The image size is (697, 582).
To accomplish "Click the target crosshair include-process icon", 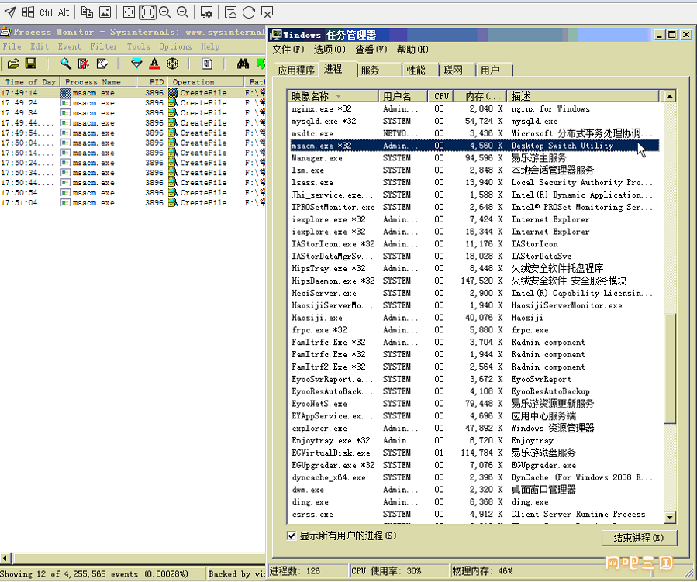I will click(172, 64).
